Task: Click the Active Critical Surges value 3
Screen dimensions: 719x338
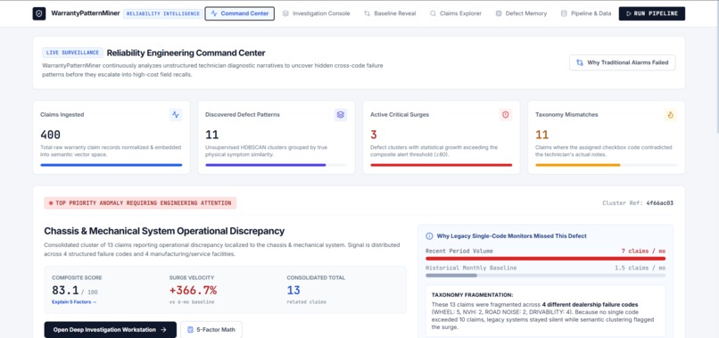Action: click(x=373, y=135)
